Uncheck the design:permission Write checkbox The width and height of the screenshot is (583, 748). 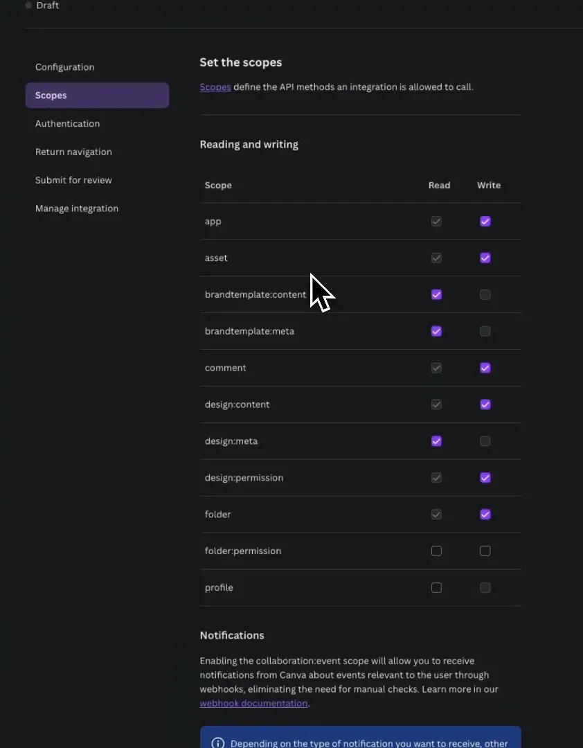tap(485, 478)
